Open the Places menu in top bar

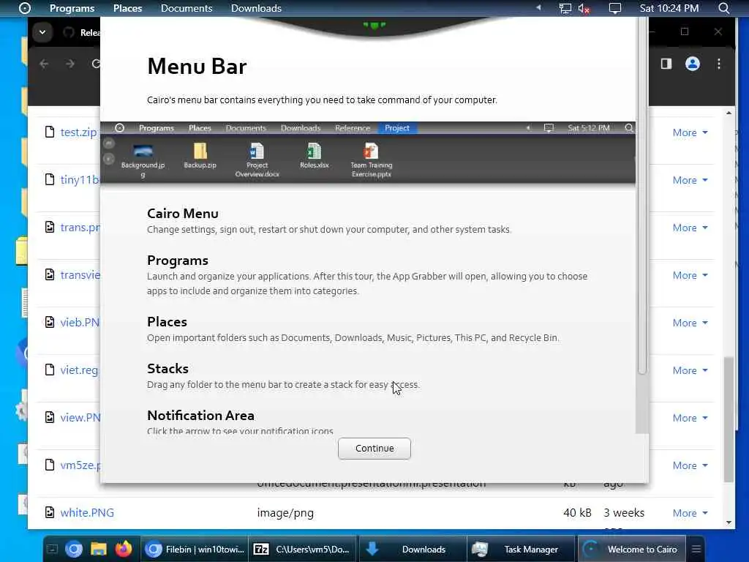(x=127, y=8)
